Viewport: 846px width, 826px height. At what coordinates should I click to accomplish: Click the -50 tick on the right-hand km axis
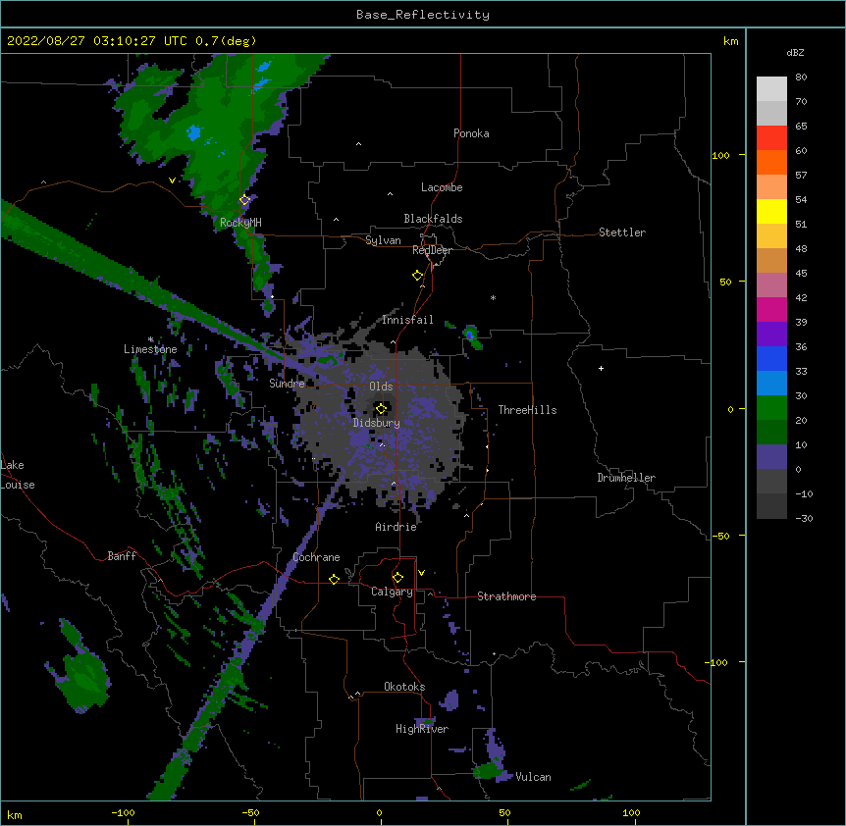720,536
